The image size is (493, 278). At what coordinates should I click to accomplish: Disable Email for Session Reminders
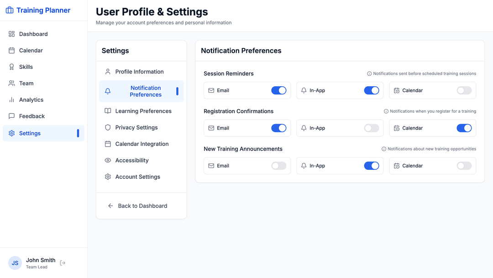279,90
